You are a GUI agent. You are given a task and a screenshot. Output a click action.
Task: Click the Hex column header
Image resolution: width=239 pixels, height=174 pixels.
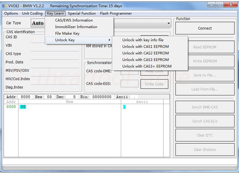(70, 102)
